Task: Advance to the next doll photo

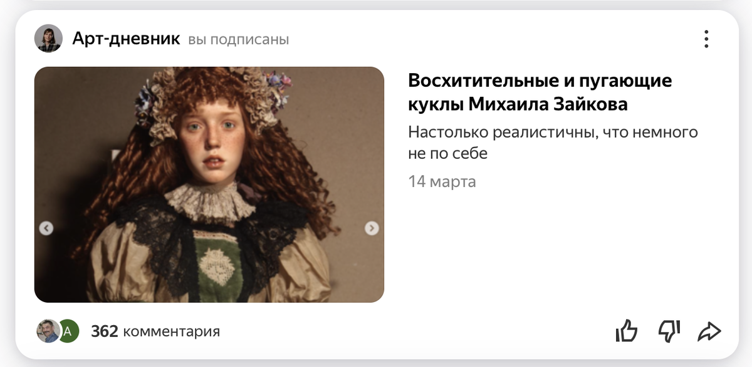Action: point(372,228)
